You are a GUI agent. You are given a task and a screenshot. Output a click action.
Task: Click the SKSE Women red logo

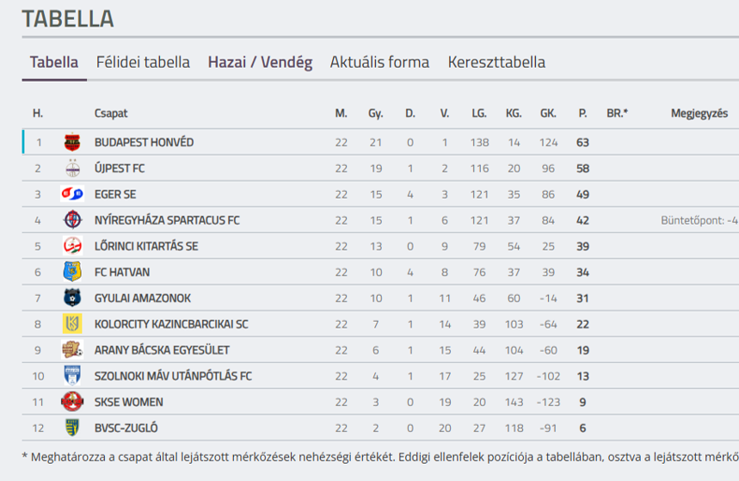click(72, 402)
